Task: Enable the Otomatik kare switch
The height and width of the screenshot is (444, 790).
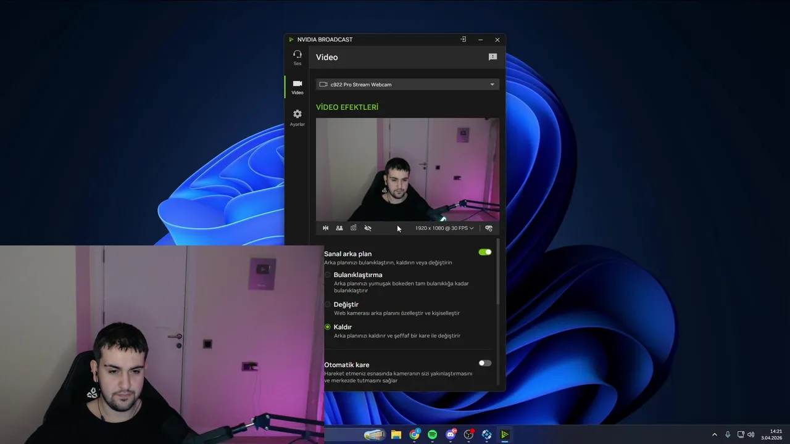Action: (x=485, y=363)
